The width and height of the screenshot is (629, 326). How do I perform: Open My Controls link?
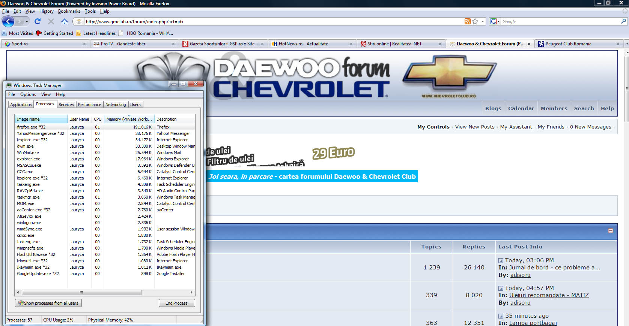pos(433,127)
